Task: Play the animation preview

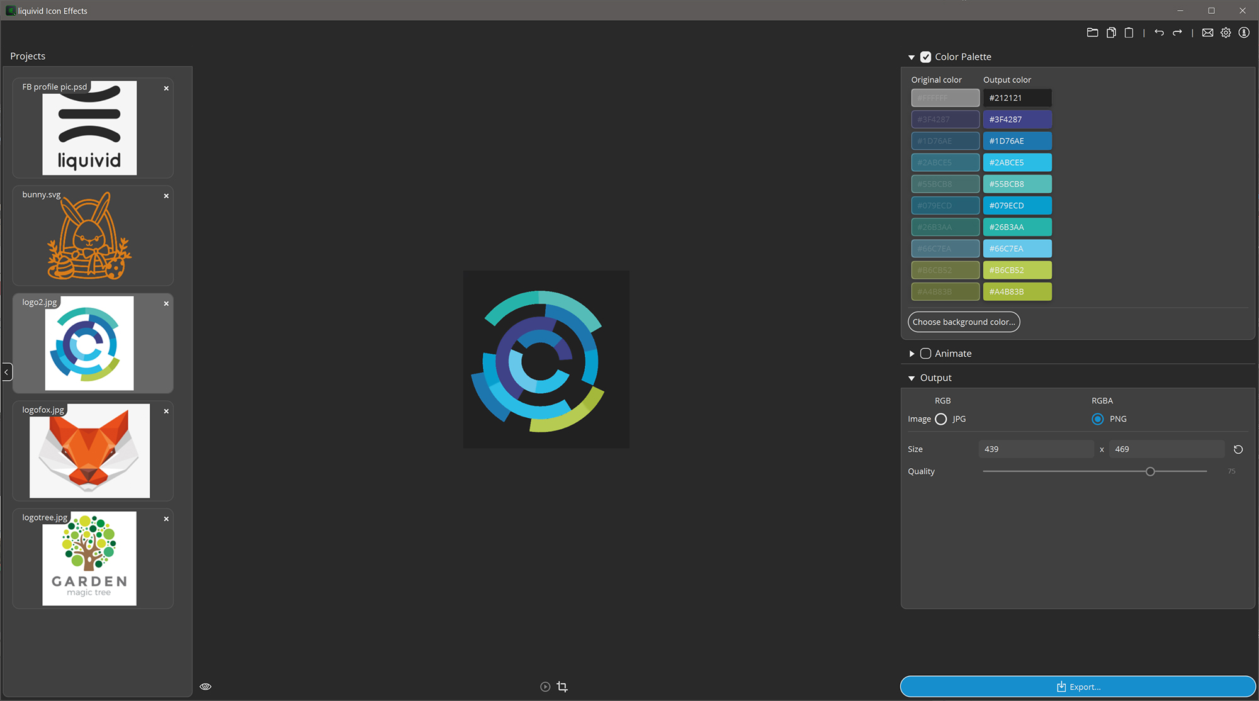Action: point(544,686)
